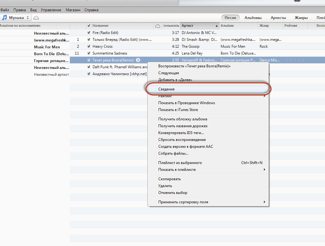
Task: Switch to the Жанры view tab
Action: pos(301,18)
